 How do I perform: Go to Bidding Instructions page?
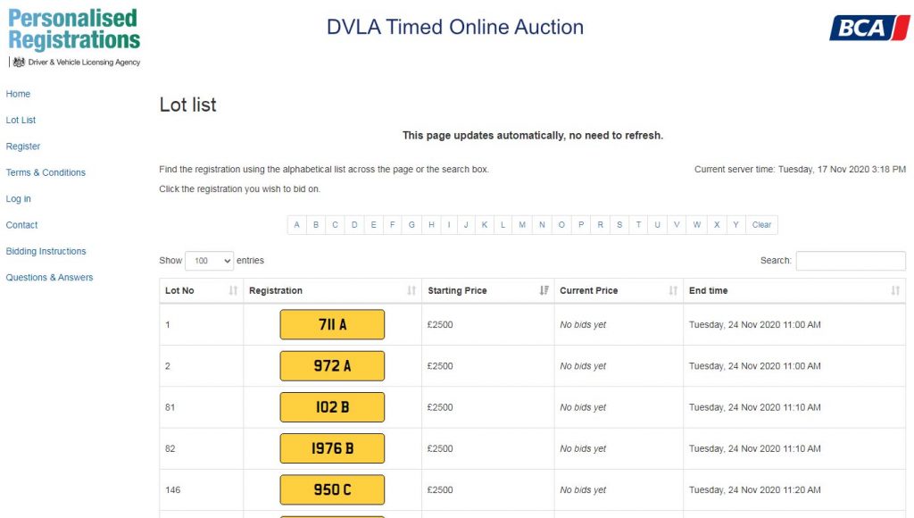click(46, 252)
